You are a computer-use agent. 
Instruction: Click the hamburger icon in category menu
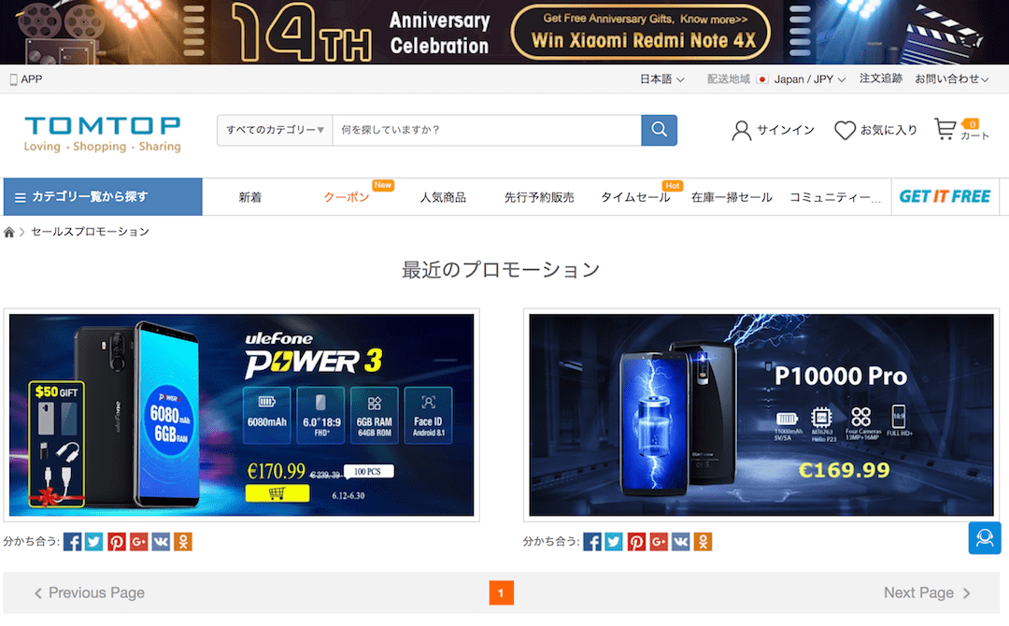21,197
